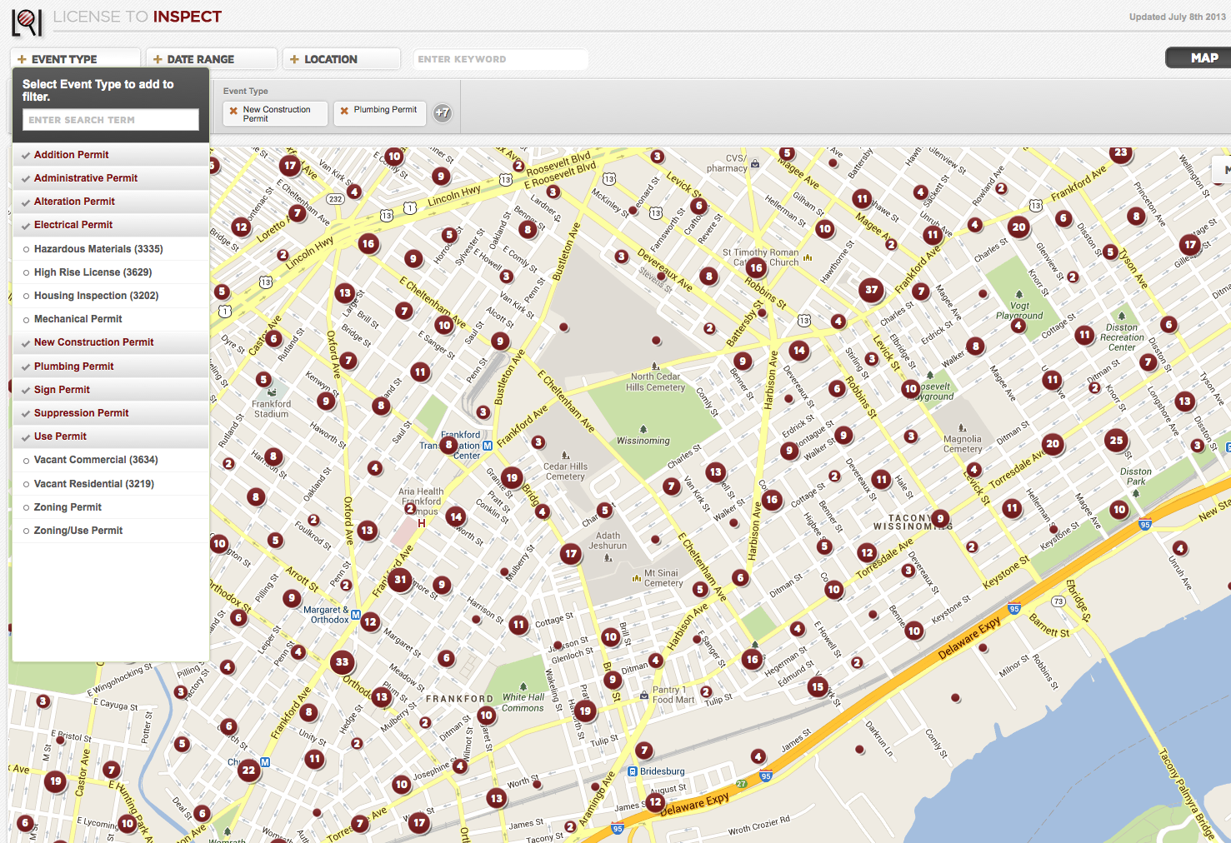
Task: Remove the New Construction Permit filter tag
Action: pos(233,110)
